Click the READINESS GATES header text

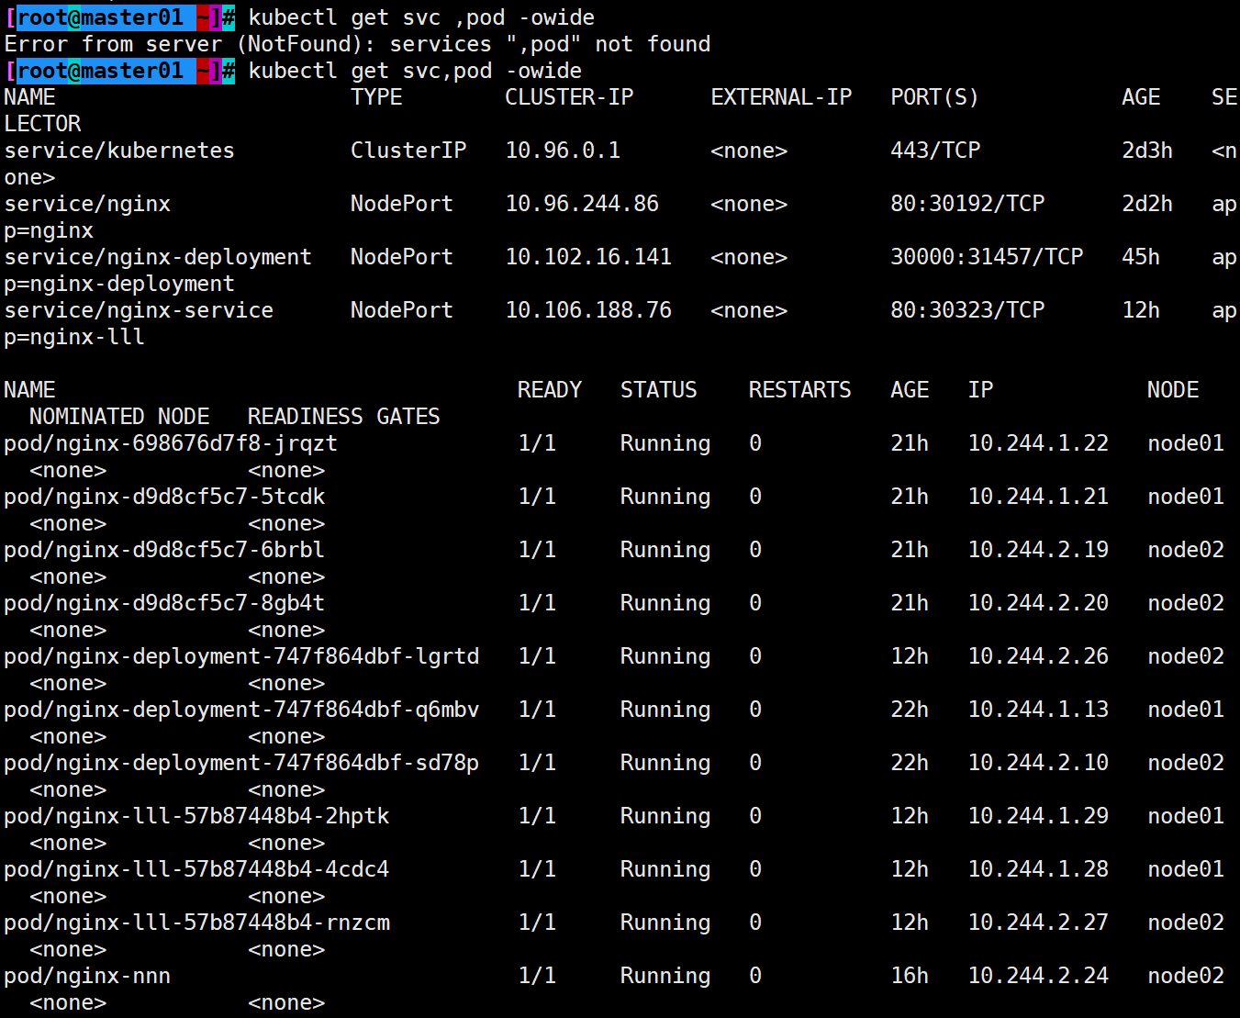(344, 417)
